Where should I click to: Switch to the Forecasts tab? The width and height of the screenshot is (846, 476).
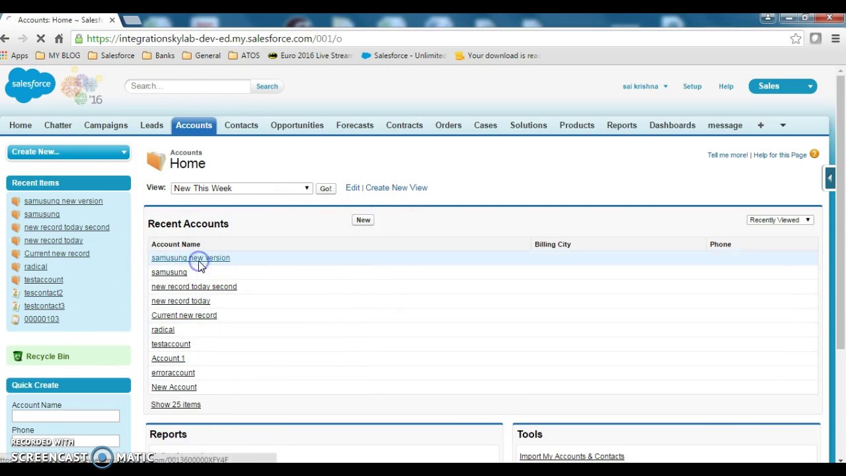(355, 125)
